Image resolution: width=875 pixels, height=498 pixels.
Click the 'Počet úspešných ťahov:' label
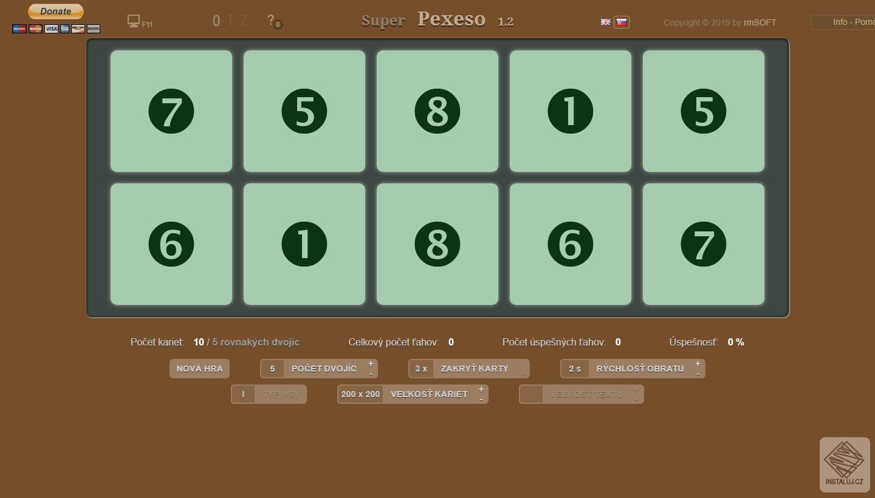point(554,342)
